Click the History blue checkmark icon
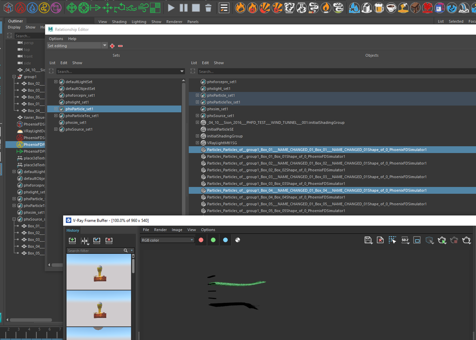476x340 pixels. [x=97, y=241]
